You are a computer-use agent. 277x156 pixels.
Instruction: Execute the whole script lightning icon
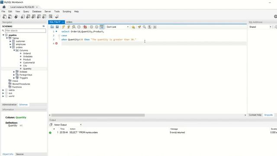click(x=64, y=27)
